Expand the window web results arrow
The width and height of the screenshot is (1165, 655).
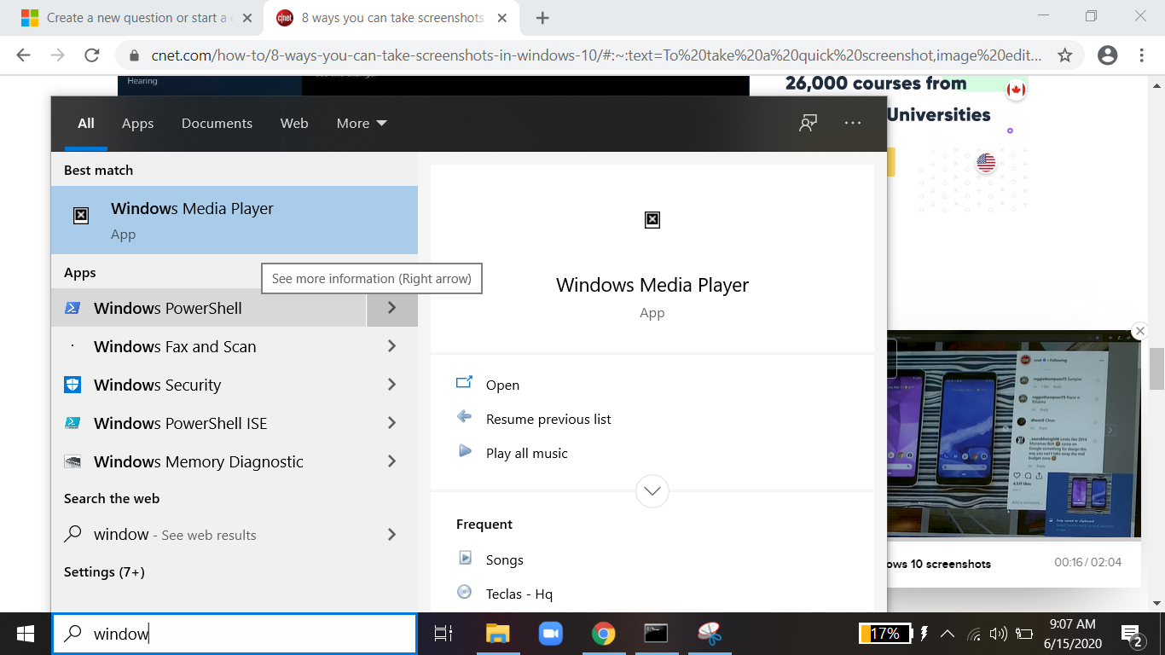click(391, 535)
